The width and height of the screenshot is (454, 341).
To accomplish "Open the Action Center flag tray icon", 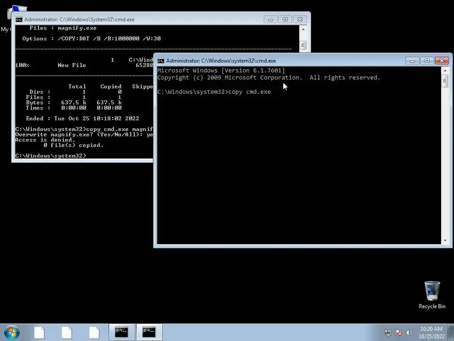I will point(399,333).
